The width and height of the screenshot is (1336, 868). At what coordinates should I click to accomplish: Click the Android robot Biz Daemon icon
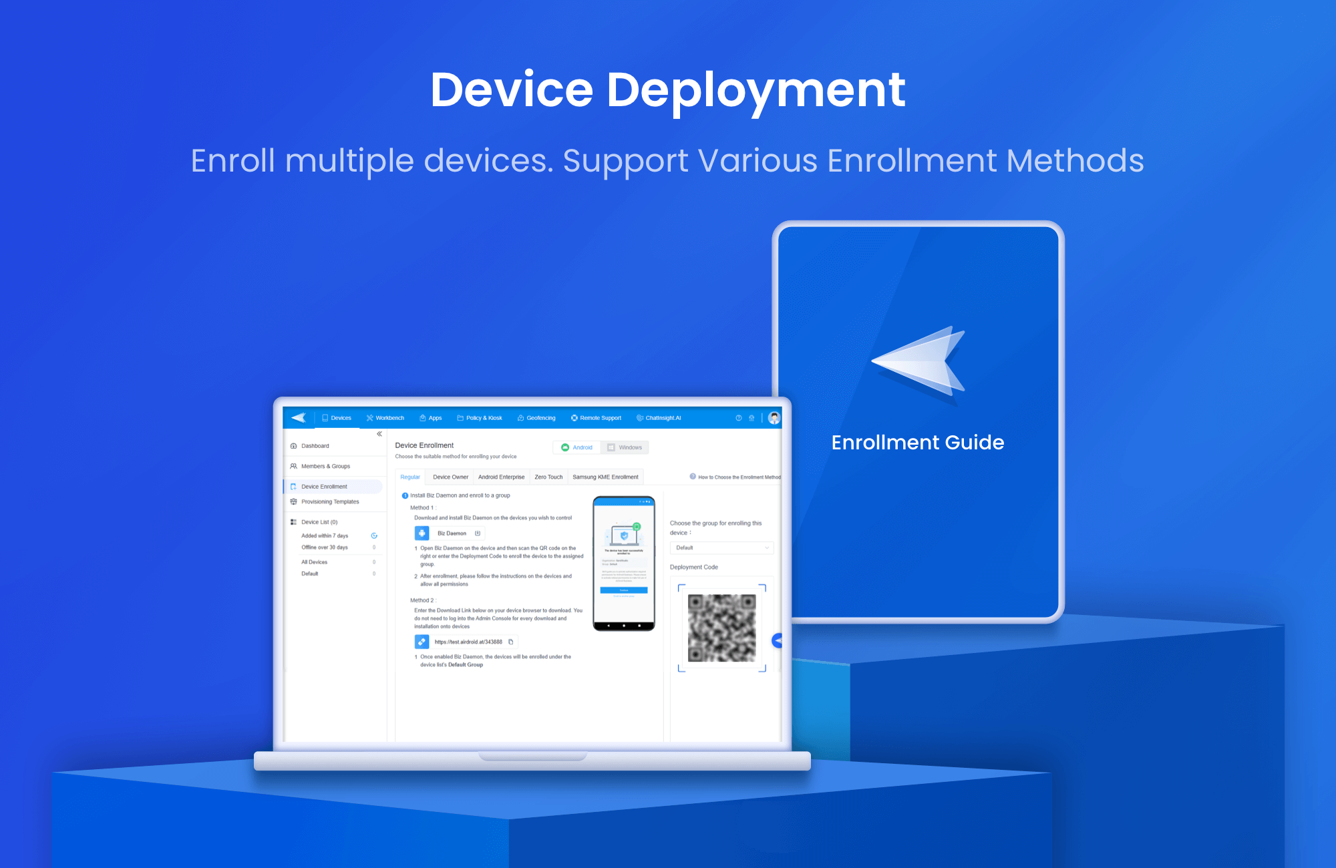(422, 533)
